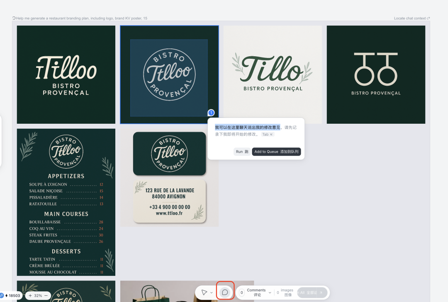Select the iTilloo Bistro Provençal logo image

click(x=66, y=74)
